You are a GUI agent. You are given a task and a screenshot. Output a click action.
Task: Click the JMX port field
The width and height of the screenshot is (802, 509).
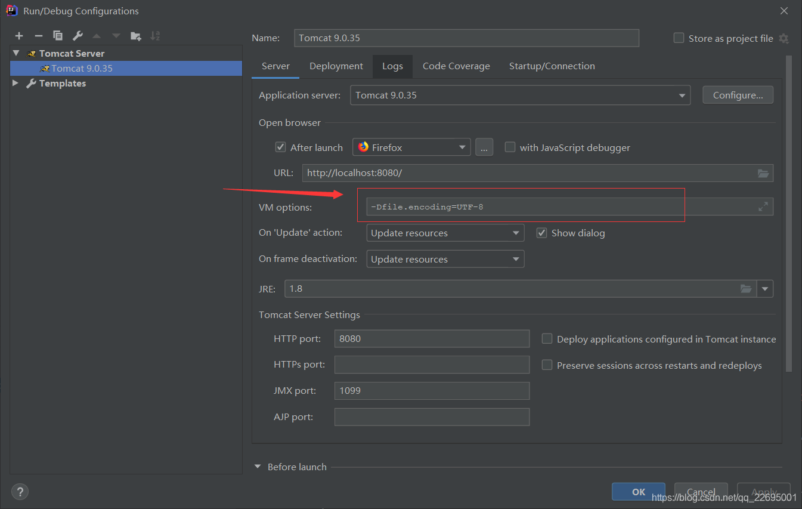(432, 391)
